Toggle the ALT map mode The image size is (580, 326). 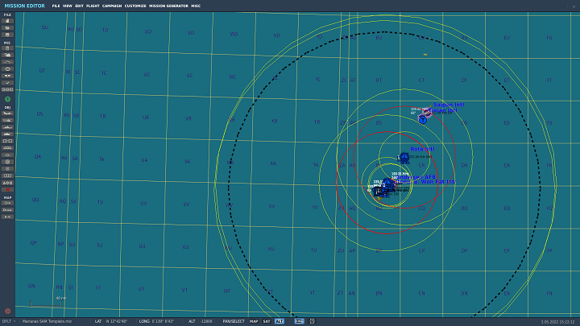click(x=279, y=321)
